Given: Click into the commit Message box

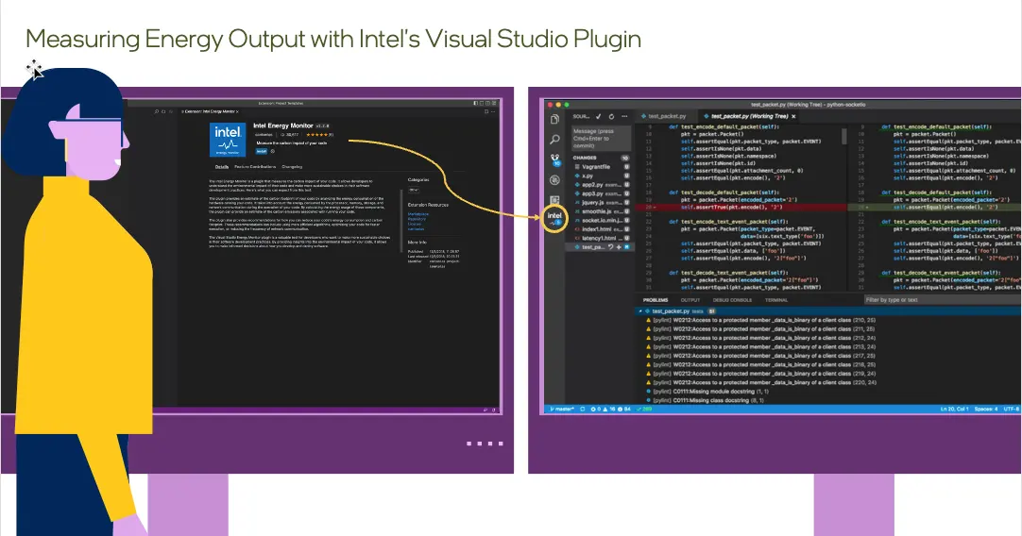Looking at the screenshot, I should [x=601, y=138].
